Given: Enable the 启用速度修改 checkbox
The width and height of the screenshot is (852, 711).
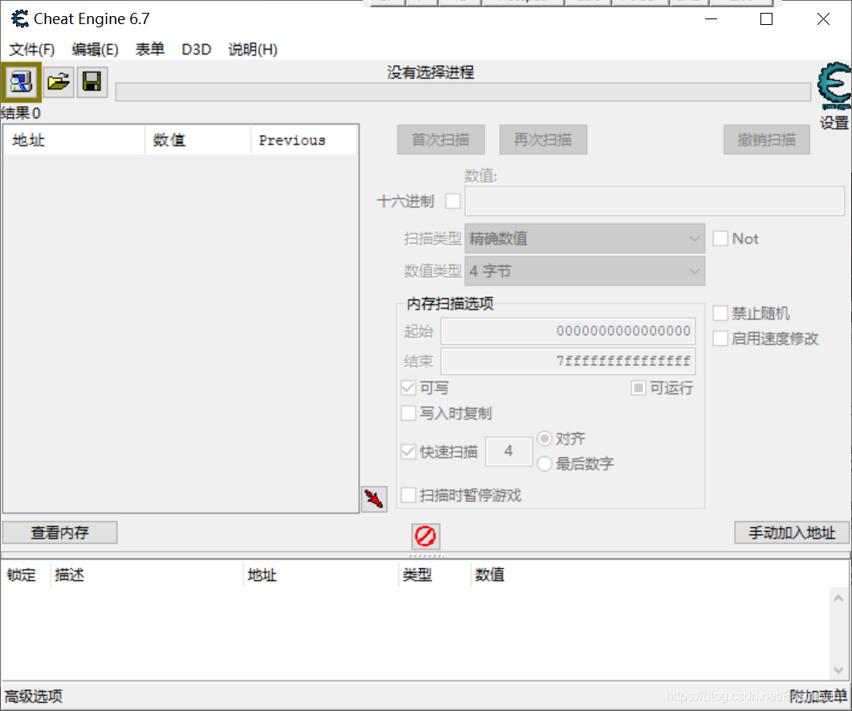Looking at the screenshot, I should [720, 338].
